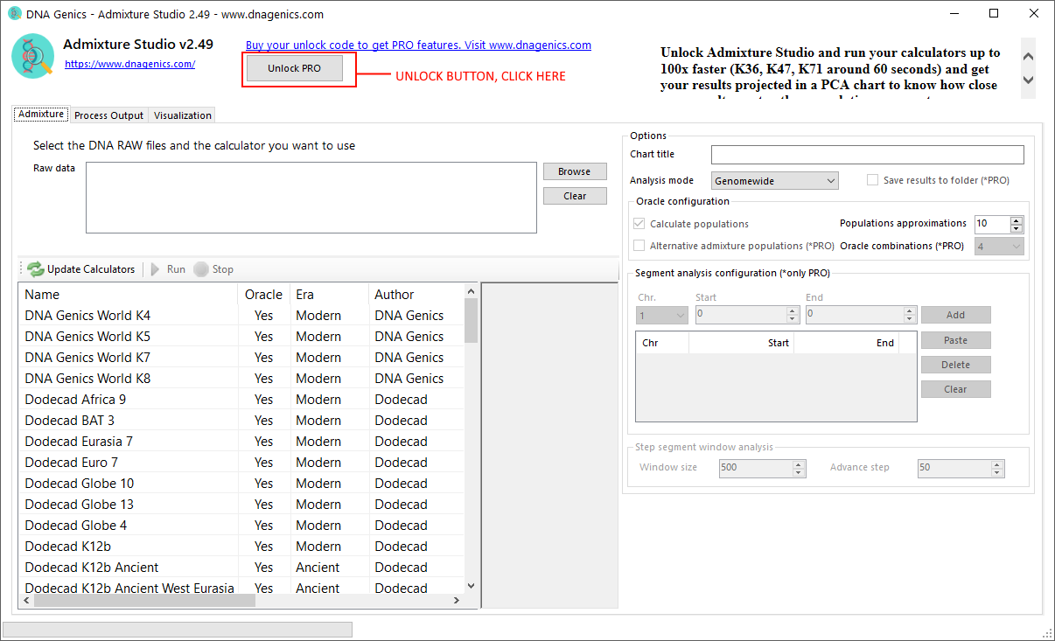Click the DNA Genics logo icon
Viewport: 1055px width, 641px height.
click(x=32, y=57)
